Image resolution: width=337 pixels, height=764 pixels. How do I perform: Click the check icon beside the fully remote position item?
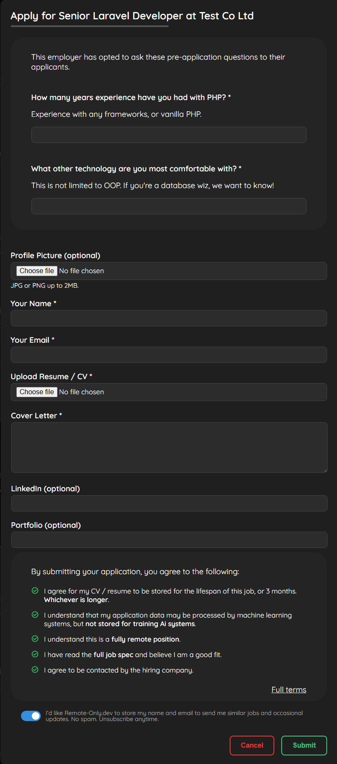(x=35, y=639)
